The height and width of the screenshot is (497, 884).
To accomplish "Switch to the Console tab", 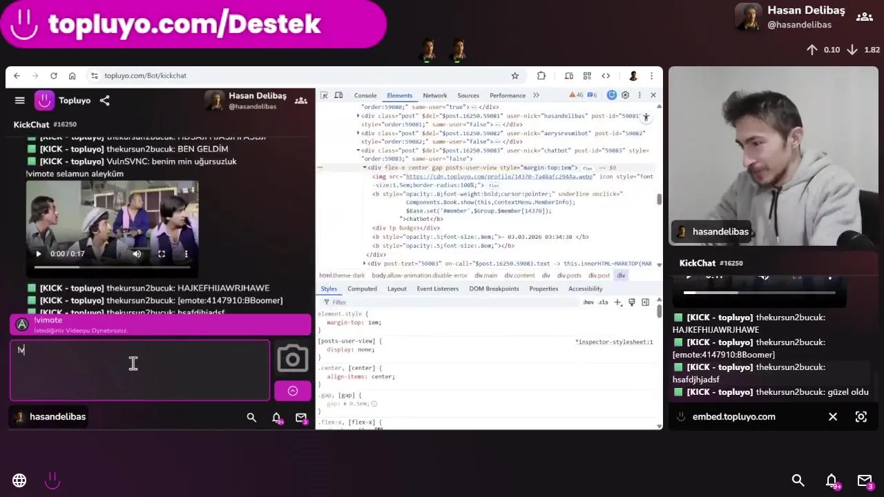I will (365, 95).
